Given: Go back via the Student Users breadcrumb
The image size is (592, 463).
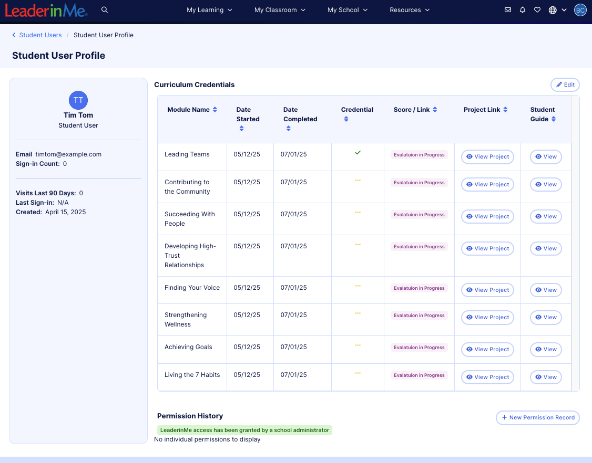Looking at the screenshot, I should click(39, 35).
